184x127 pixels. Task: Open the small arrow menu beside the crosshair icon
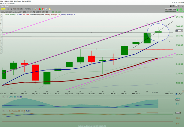click(180, 6)
